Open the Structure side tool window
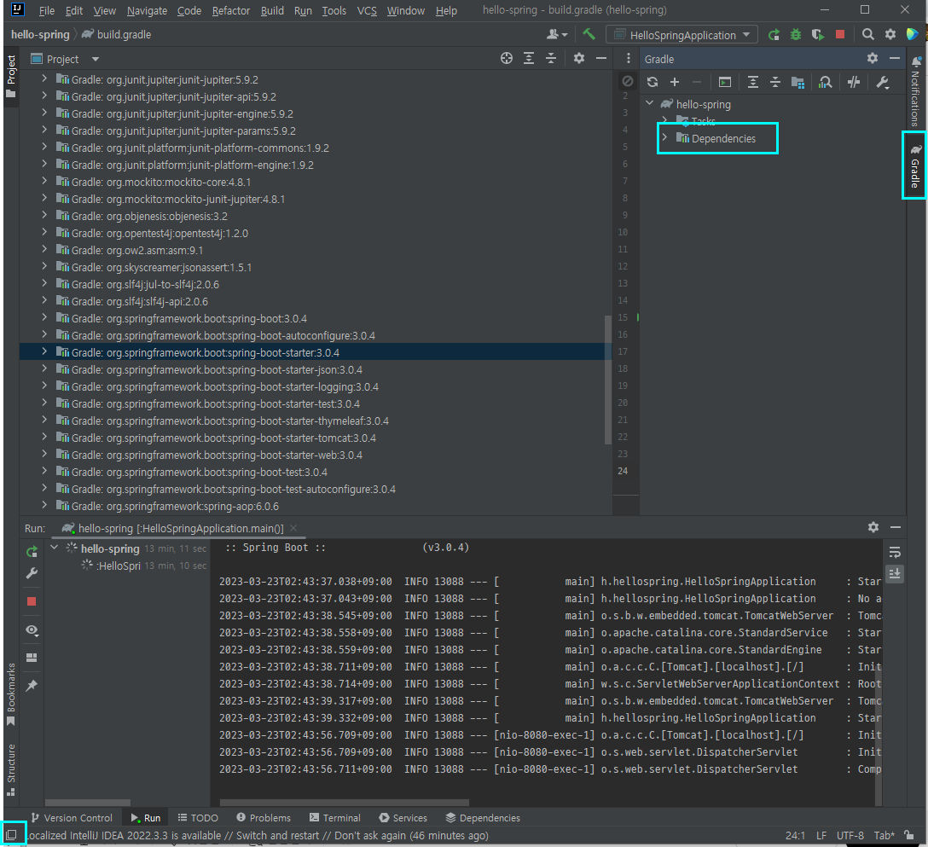The height and width of the screenshot is (847, 928). click(x=10, y=769)
